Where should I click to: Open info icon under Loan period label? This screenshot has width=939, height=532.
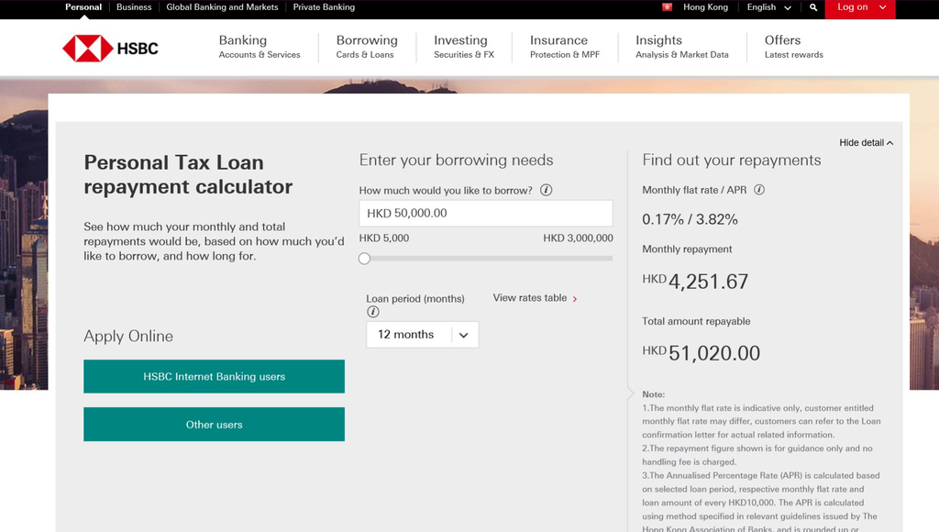tap(372, 312)
